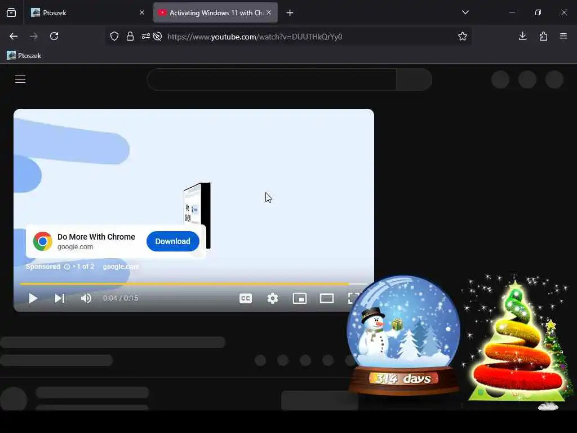Close the Activating Windows 11 tab
Image resolution: width=577 pixels, height=433 pixels.
[x=269, y=13]
